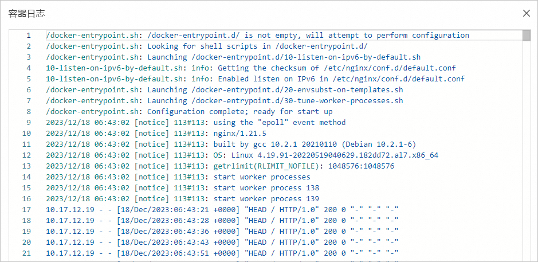Image resolution: width=538 pixels, height=262 pixels.
Task: Click the 'Enabled listen on IPv6' line
Action: (255, 79)
